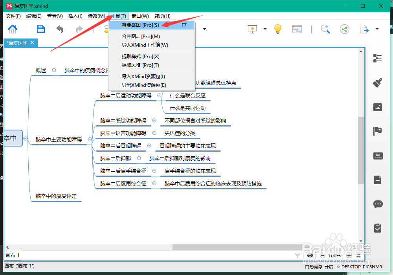This screenshot has width=393, height=275.
Task: Zoom out with minus button
Action: pyautogui.click(x=323, y=255)
